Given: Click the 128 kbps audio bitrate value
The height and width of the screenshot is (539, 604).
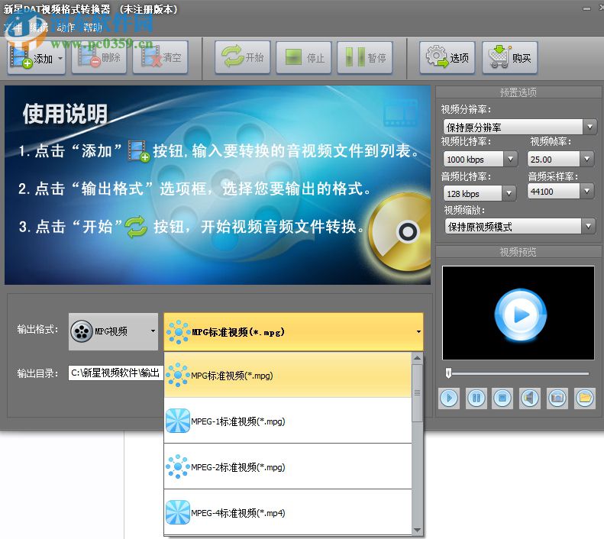Looking at the screenshot, I should tap(473, 193).
